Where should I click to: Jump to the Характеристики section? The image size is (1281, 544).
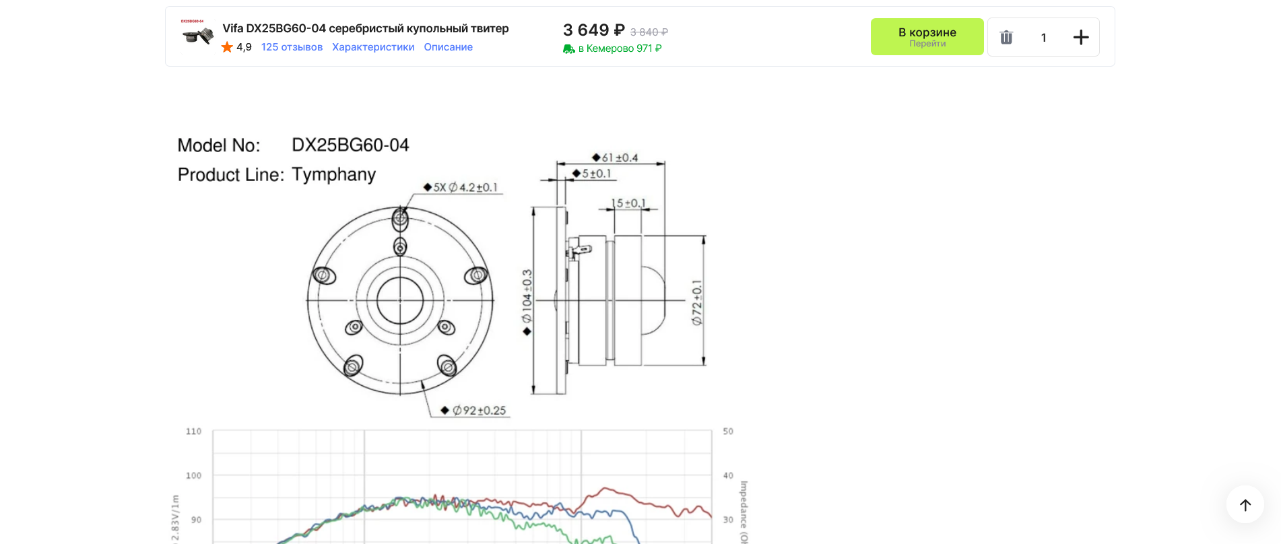pos(373,47)
